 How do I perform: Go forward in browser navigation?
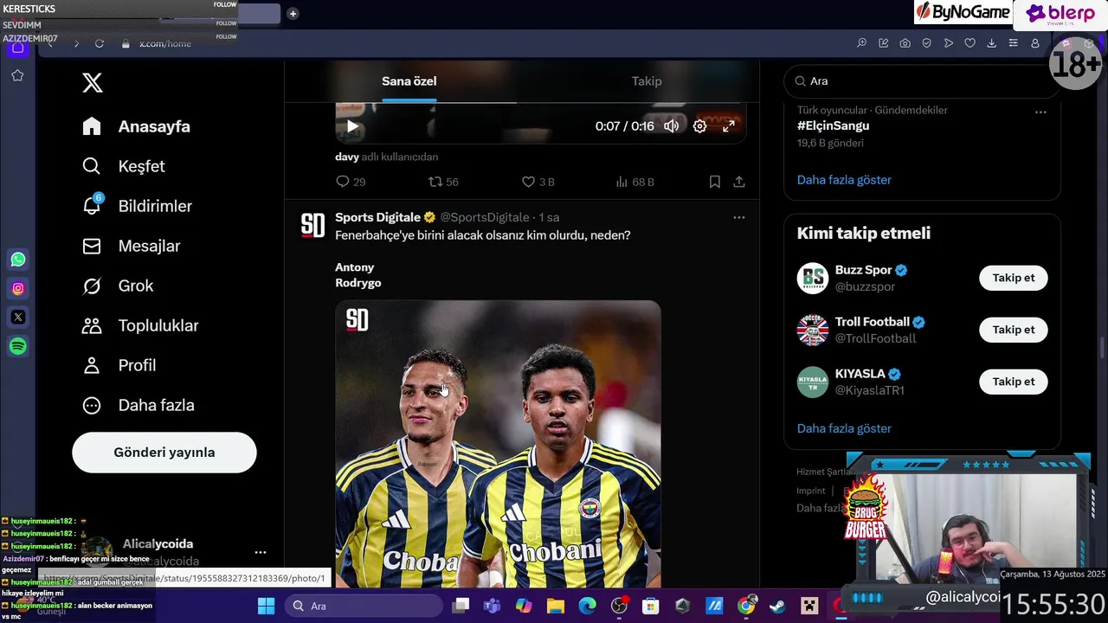coord(76,43)
